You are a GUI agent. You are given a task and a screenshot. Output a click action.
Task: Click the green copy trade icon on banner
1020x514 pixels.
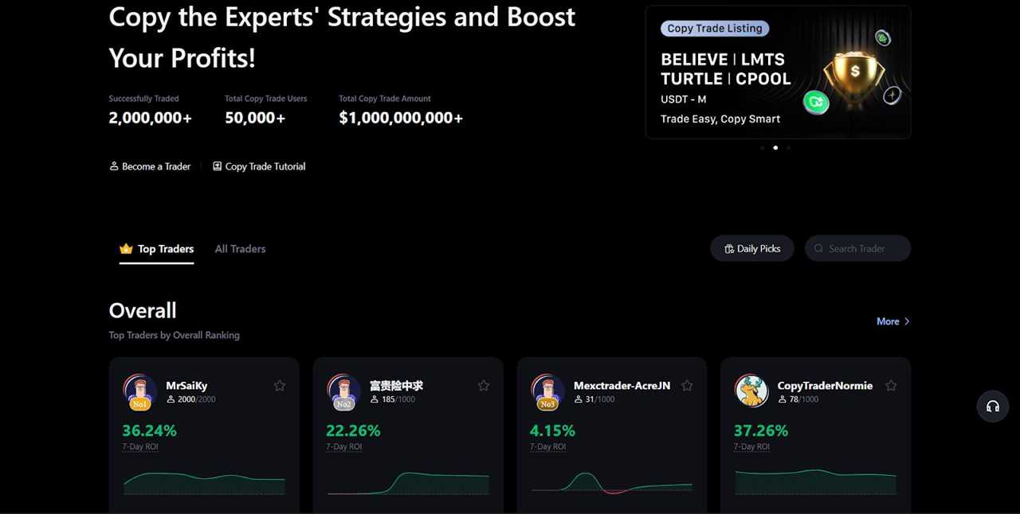[815, 103]
